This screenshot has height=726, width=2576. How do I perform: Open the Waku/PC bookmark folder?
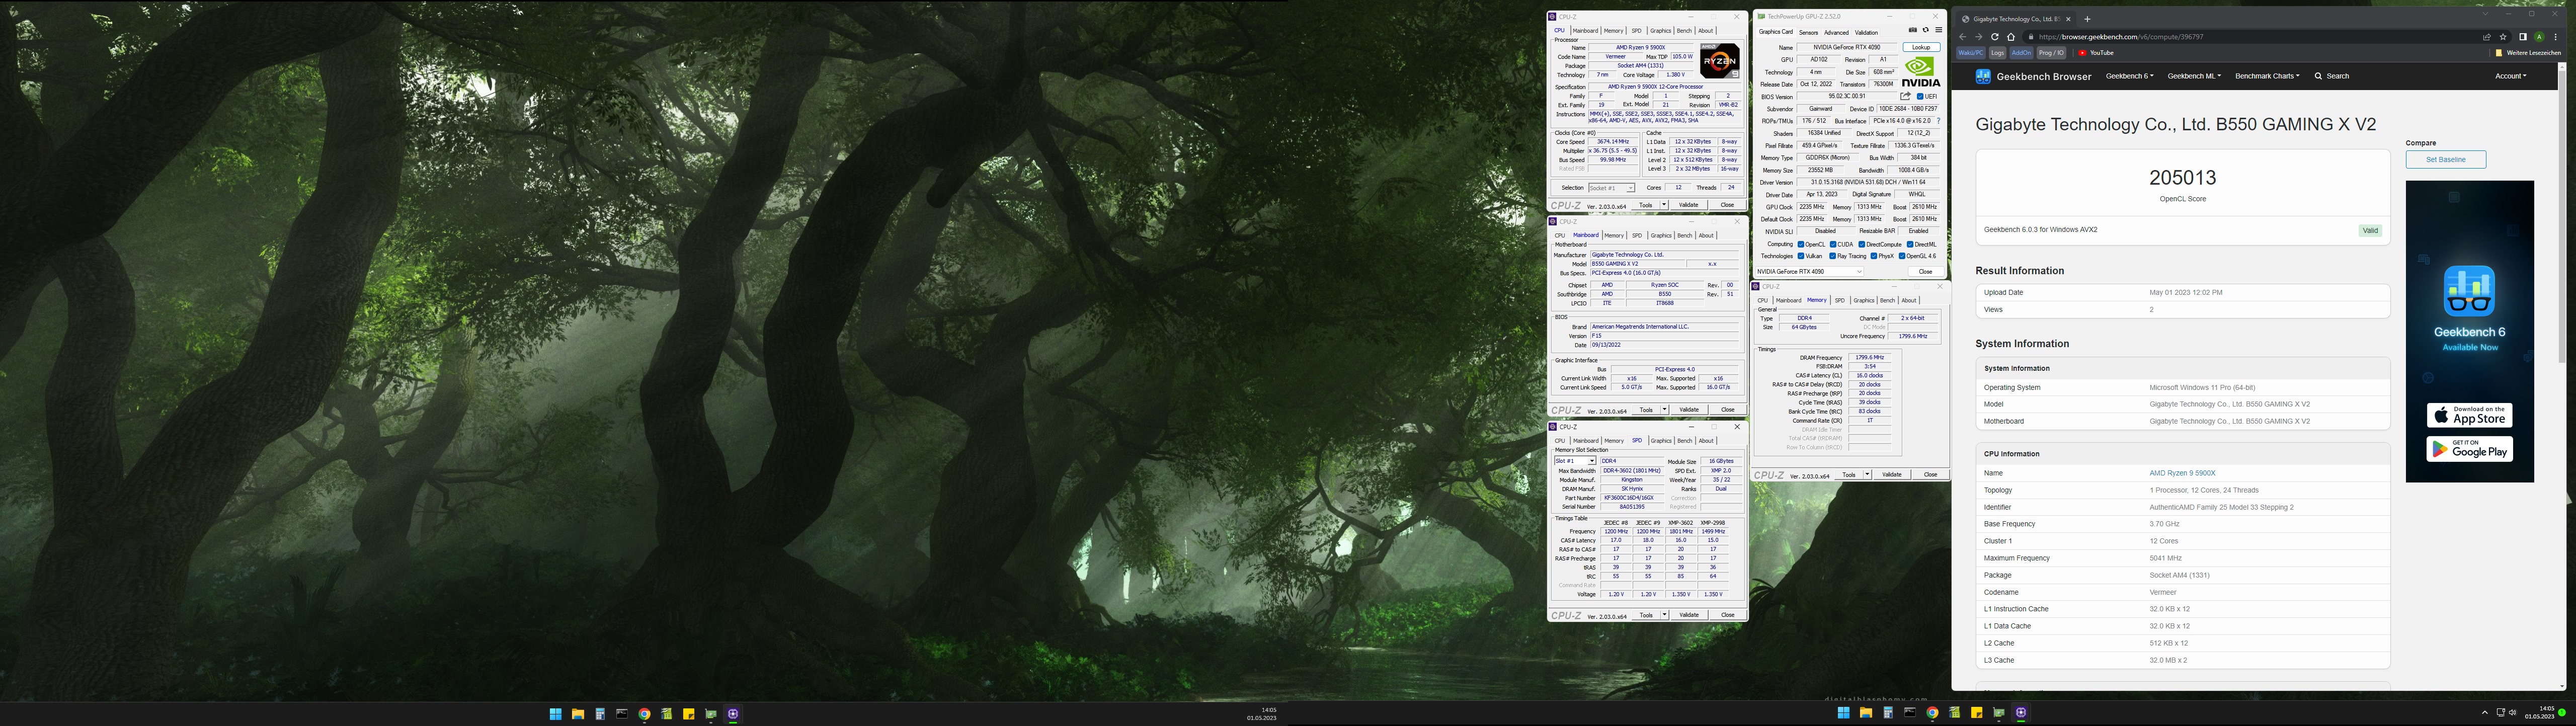click(1970, 53)
